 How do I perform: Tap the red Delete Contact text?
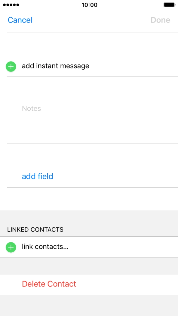pos(49,284)
